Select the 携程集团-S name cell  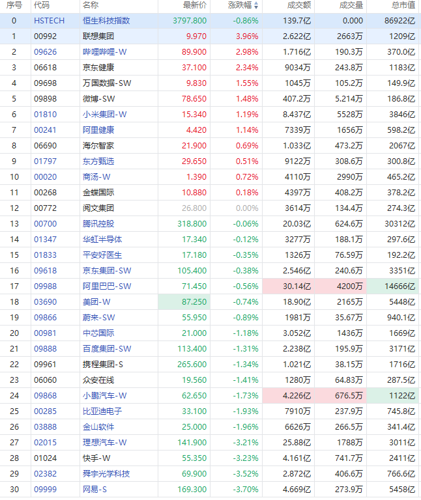click(103, 365)
